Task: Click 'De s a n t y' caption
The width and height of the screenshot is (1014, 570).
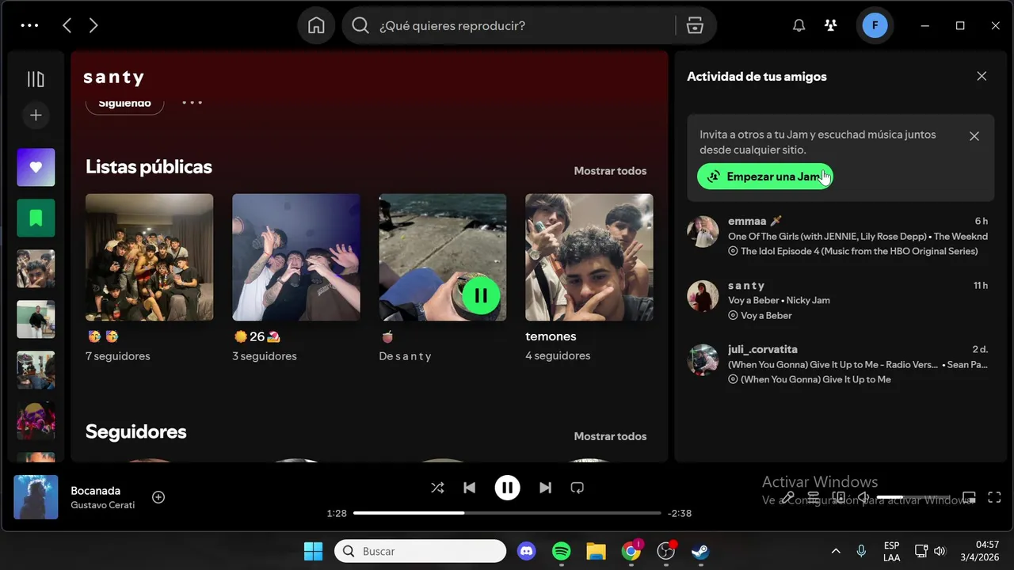Action: click(405, 356)
